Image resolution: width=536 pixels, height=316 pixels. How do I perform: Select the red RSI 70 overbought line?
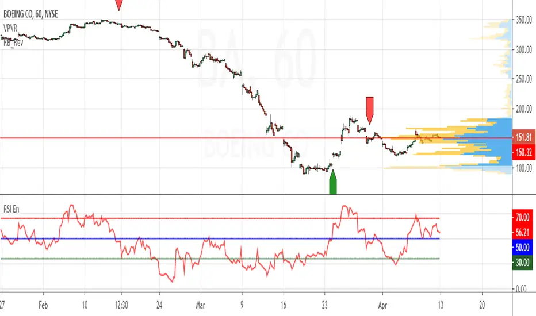click(220, 218)
